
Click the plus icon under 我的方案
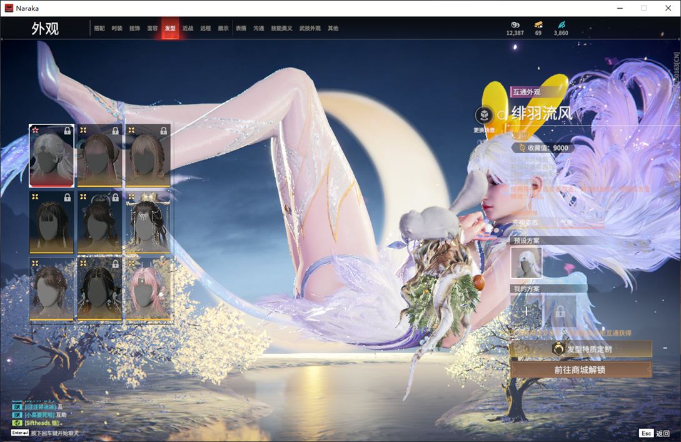[526, 311]
